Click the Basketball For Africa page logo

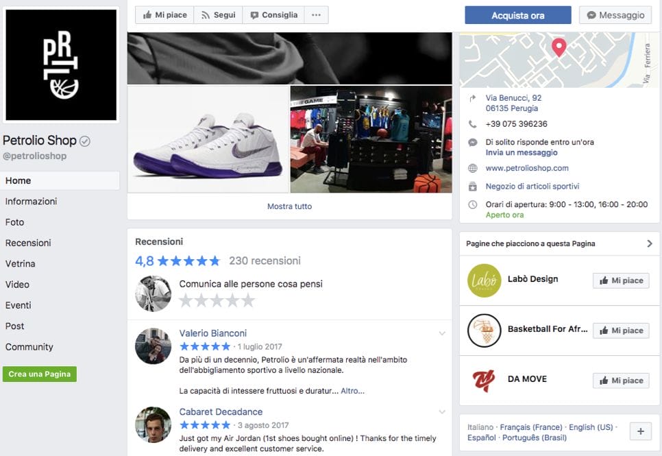[484, 331]
